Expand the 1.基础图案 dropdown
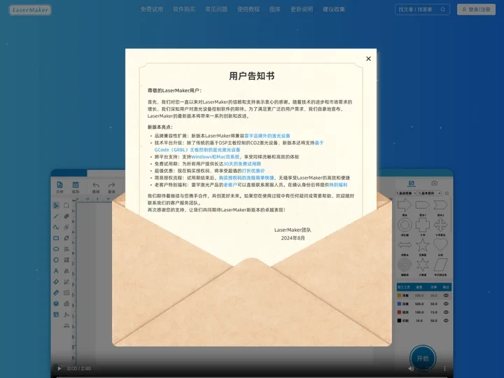Viewport: 504px width, 378px height. click(x=406, y=193)
